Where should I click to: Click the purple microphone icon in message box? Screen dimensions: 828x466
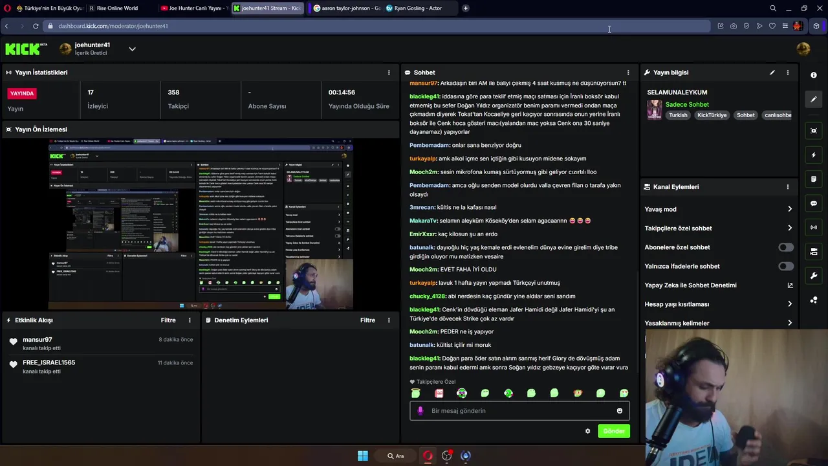420,411
